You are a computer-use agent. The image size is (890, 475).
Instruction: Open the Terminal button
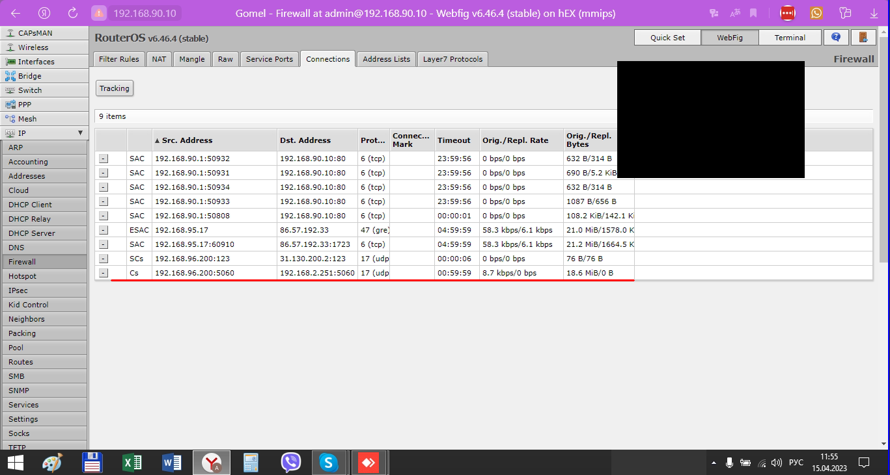[790, 38]
